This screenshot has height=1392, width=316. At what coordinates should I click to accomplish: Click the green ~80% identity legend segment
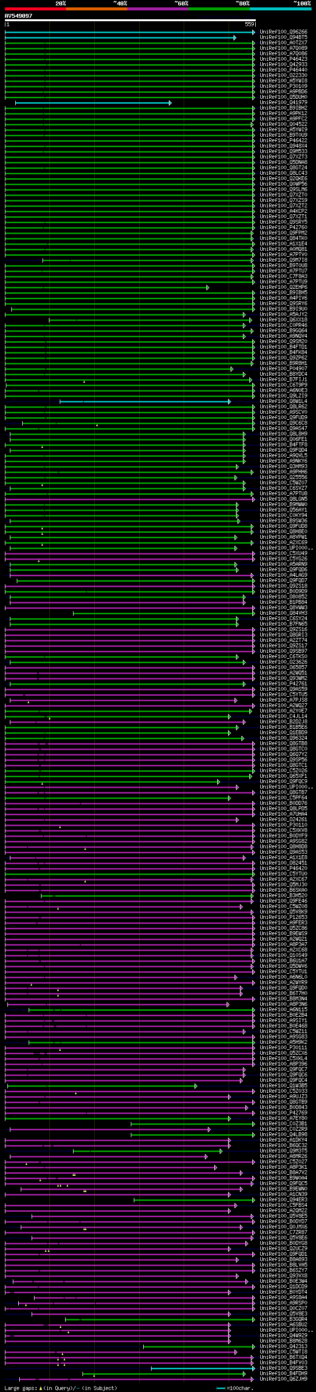pos(219,9)
